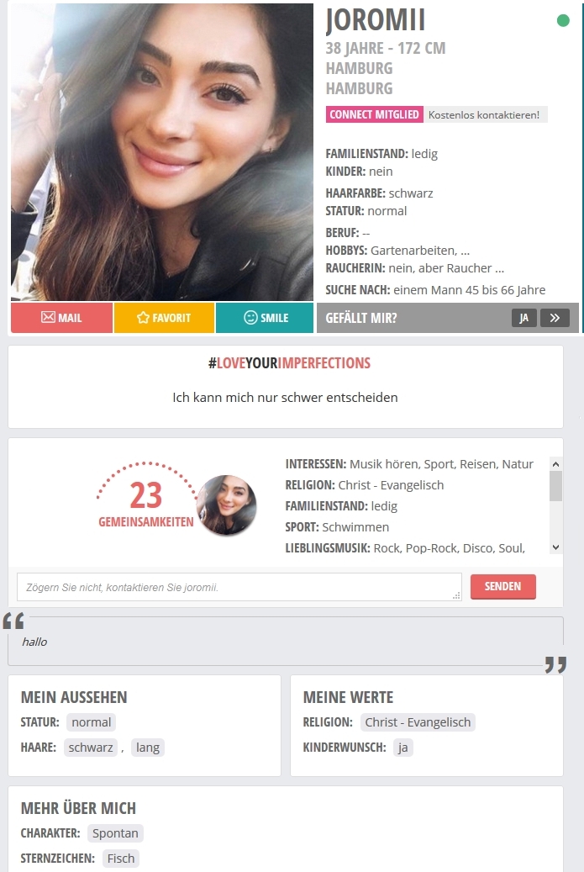584x872 pixels.
Task: Click the #LOVEYOURIMPERFECTIONS heading
Action: point(290,363)
